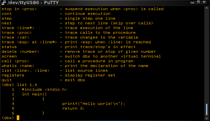This screenshot has height=121, width=210.
Task: Maximize the PuTTY window
Action: (199, 2)
